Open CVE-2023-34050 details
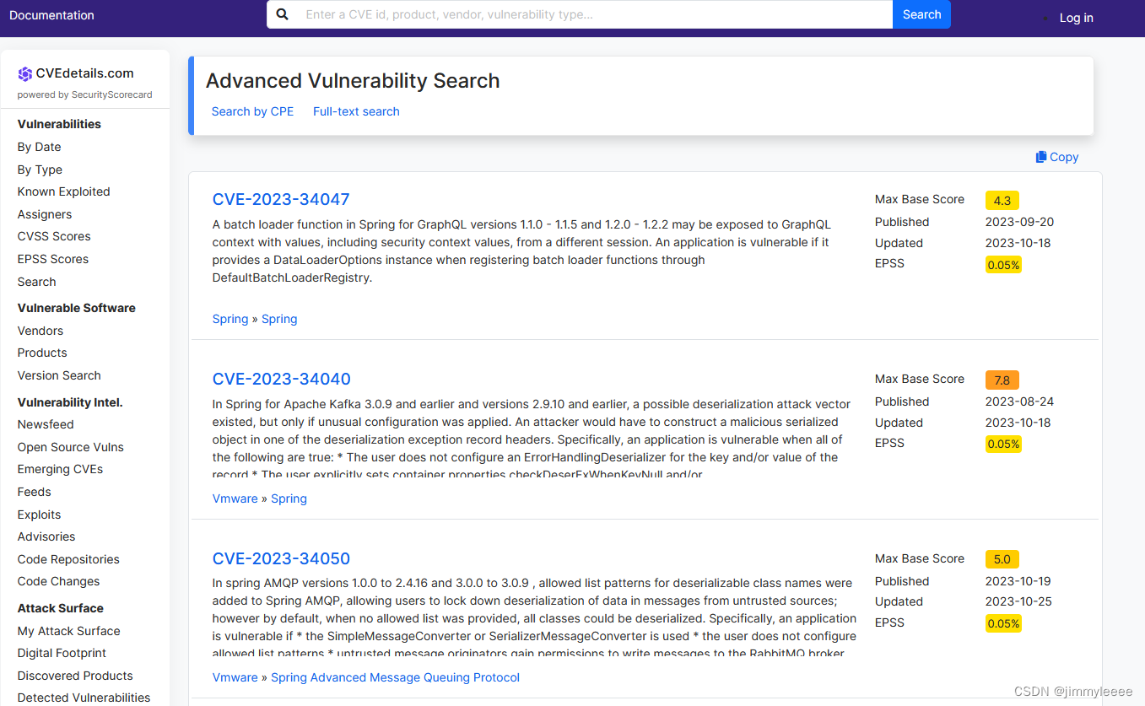The image size is (1145, 706). (281, 558)
